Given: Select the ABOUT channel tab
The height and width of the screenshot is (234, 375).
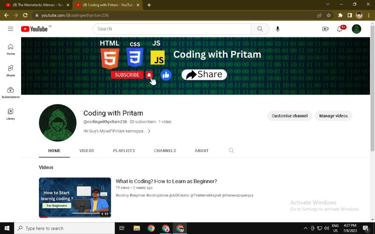Looking at the screenshot, I should tap(202, 151).
